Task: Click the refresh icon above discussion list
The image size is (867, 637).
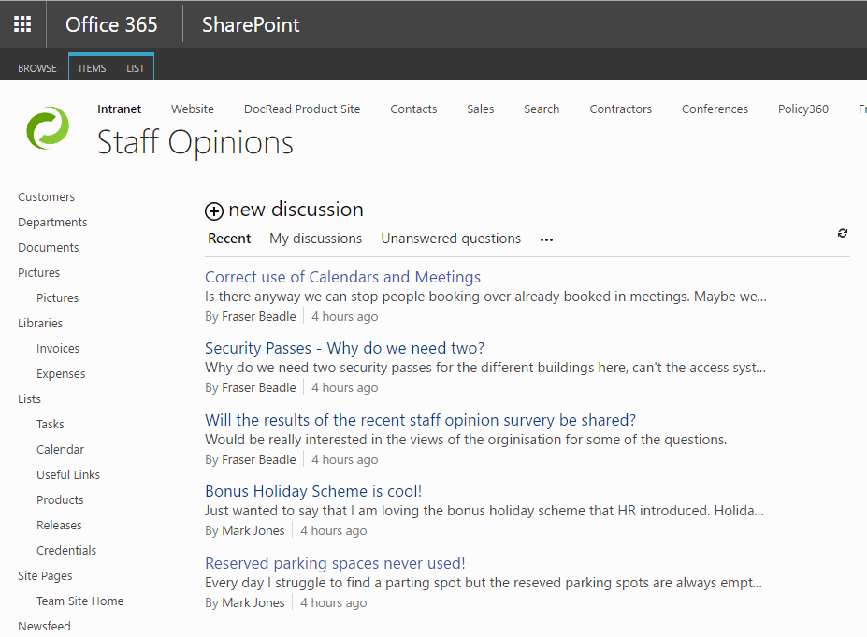Action: point(843,233)
